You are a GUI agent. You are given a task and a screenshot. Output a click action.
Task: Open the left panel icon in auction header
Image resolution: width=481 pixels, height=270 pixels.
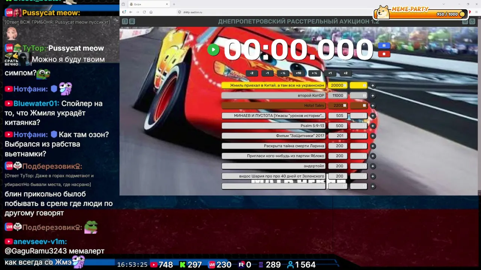point(125,22)
